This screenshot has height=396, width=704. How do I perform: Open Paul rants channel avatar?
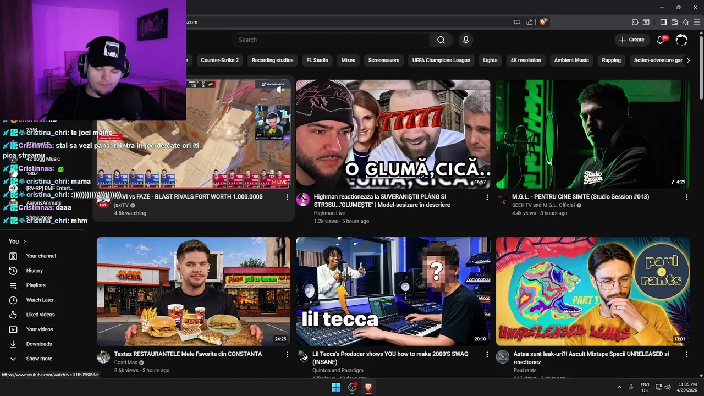tap(503, 357)
